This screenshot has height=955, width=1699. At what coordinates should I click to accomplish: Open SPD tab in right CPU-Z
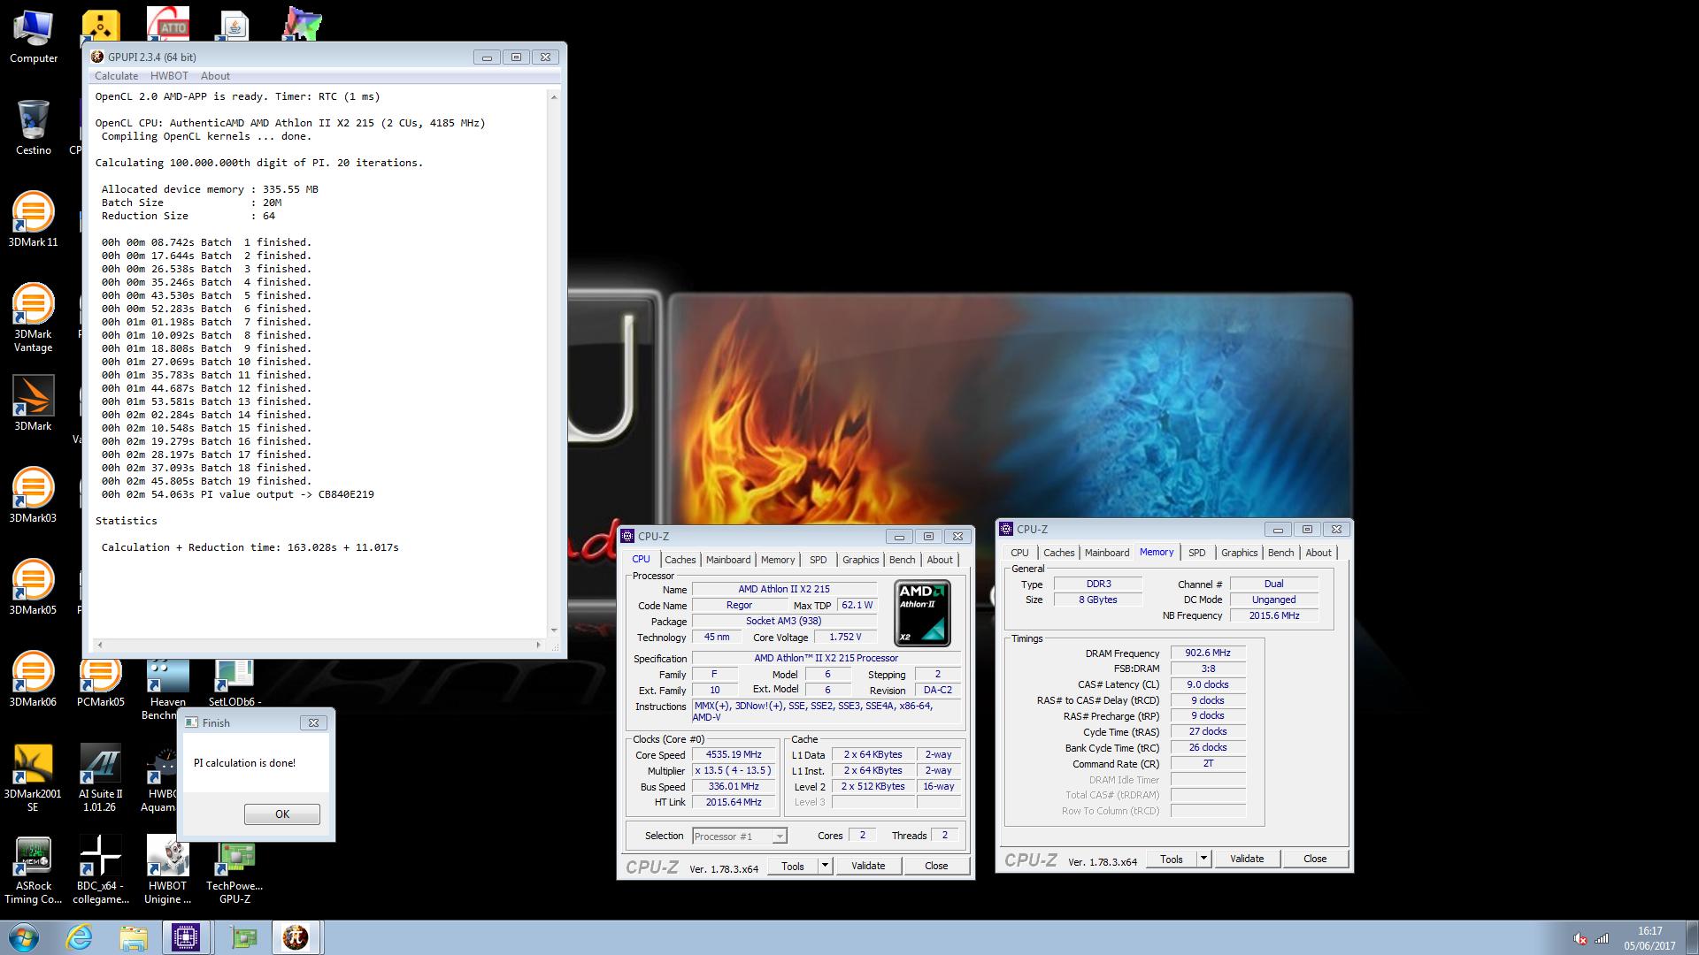(x=1196, y=553)
